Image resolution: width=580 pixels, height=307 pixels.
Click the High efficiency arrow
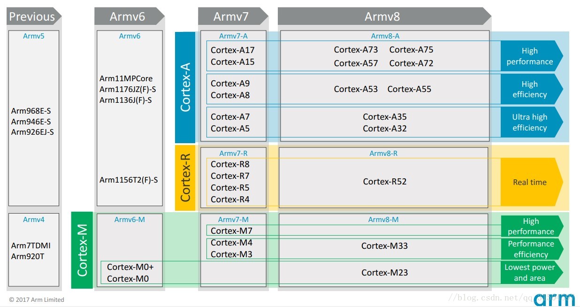(531, 89)
